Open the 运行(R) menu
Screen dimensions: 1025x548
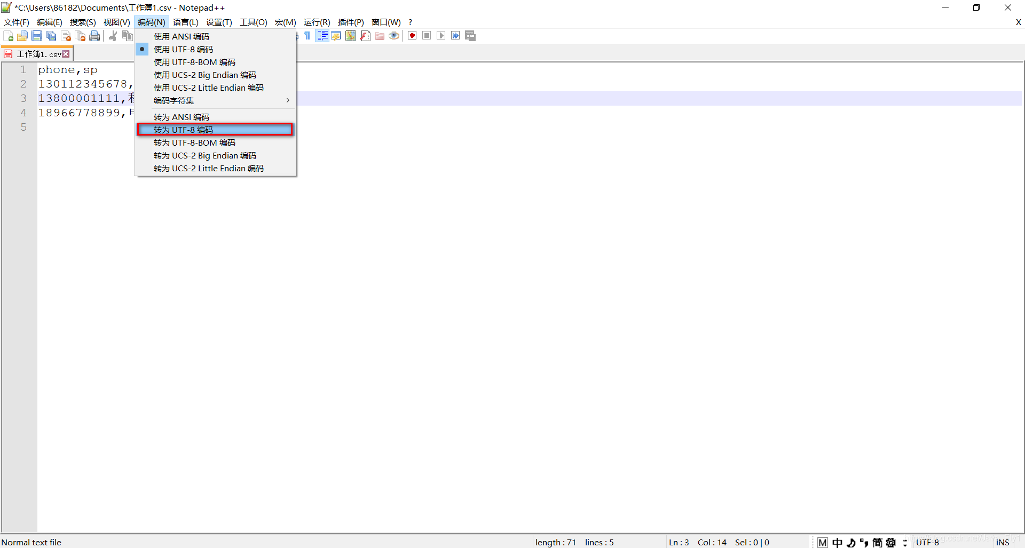(x=317, y=22)
